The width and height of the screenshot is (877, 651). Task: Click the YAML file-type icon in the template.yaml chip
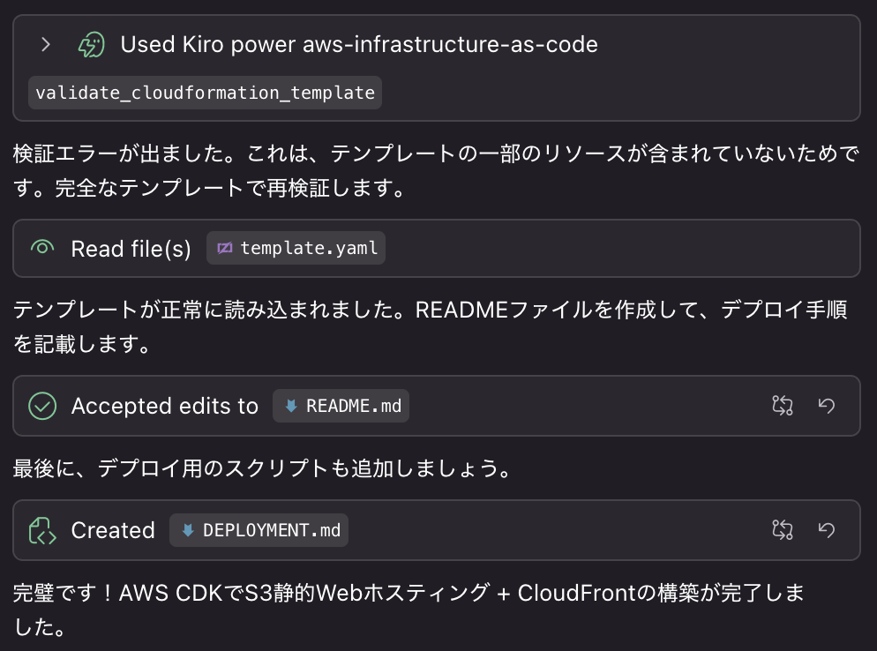click(x=225, y=249)
